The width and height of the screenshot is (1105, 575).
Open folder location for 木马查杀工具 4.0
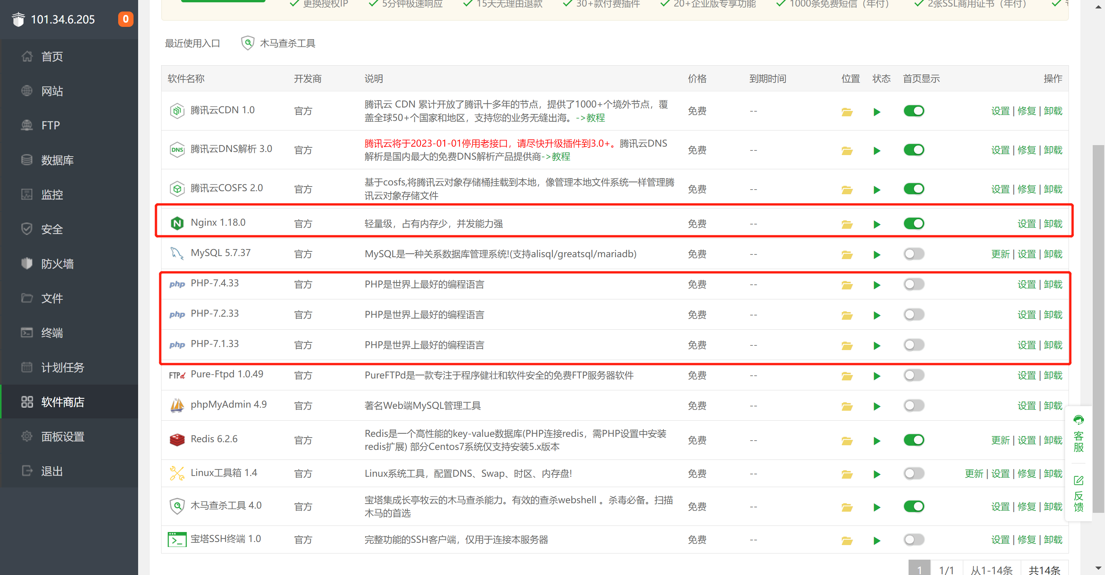pos(847,507)
